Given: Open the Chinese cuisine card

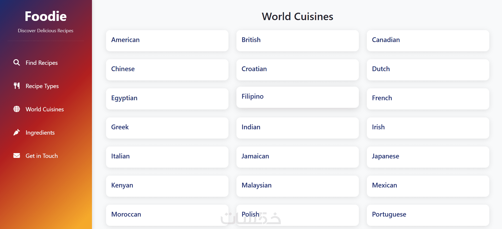Looking at the screenshot, I should tap(167, 70).
